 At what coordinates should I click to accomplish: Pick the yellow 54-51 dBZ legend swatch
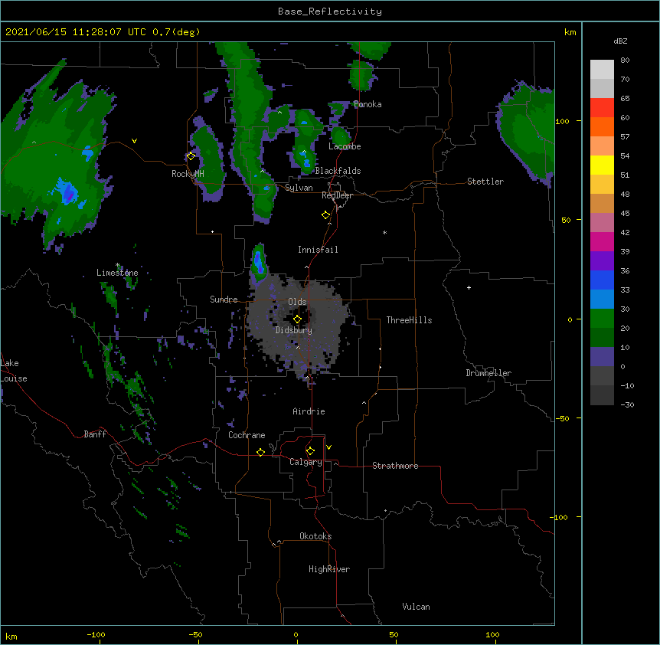602,165
